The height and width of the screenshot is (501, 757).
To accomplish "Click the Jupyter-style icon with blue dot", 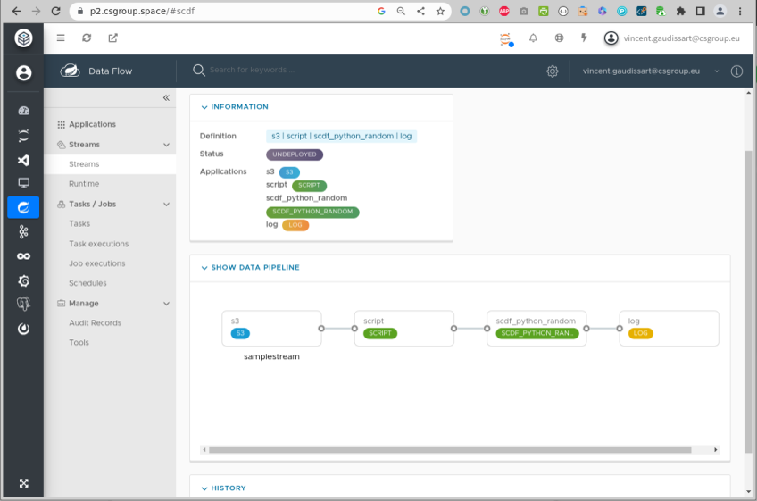I will pos(506,39).
